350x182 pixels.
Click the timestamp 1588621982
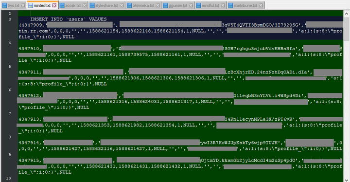point(127,125)
